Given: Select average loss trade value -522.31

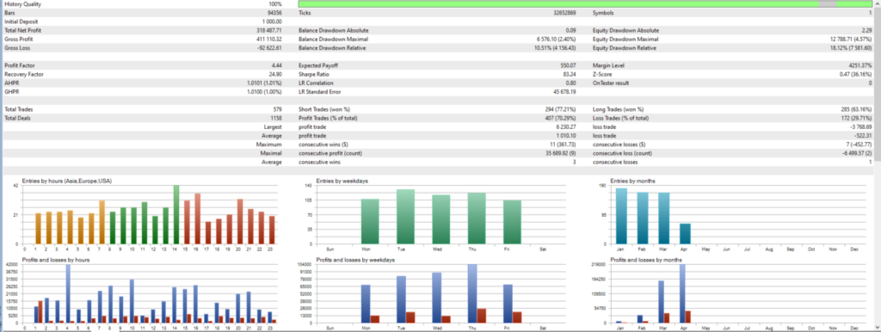Looking at the screenshot, I should (864, 136).
